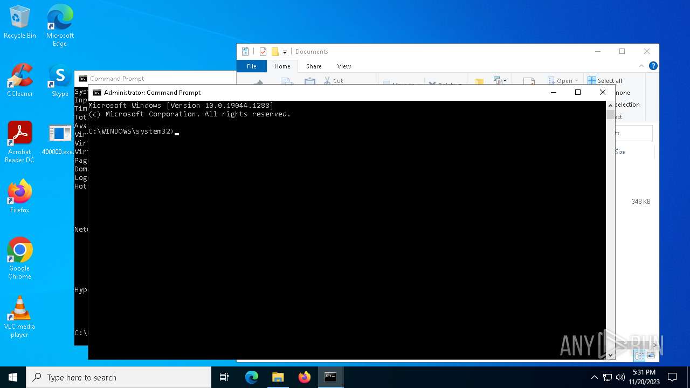
Task: Launch Edge from the taskbar
Action: [252, 377]
